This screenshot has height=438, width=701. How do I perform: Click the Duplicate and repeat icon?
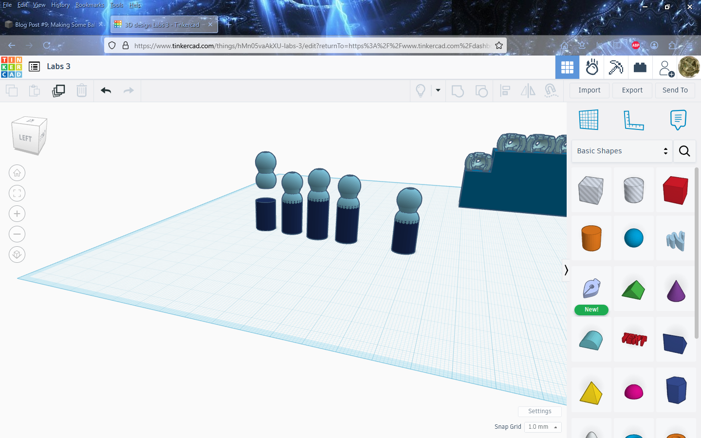58,91
